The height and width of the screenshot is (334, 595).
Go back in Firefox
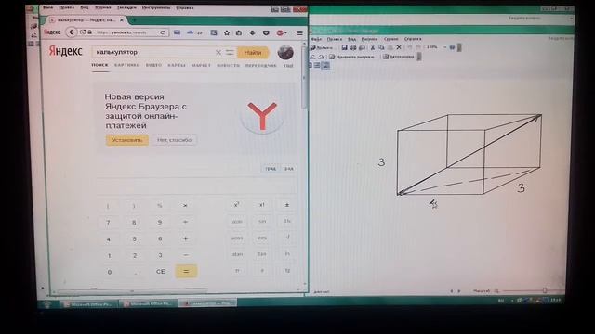coord(72,32)
